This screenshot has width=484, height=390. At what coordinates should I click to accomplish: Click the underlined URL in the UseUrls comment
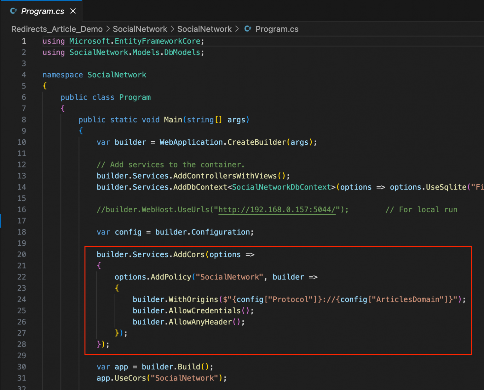click(x=277, y=209)
